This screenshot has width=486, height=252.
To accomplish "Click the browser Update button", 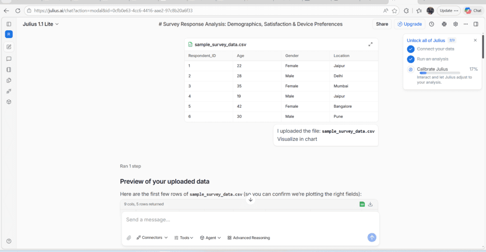I will point(449,10).
